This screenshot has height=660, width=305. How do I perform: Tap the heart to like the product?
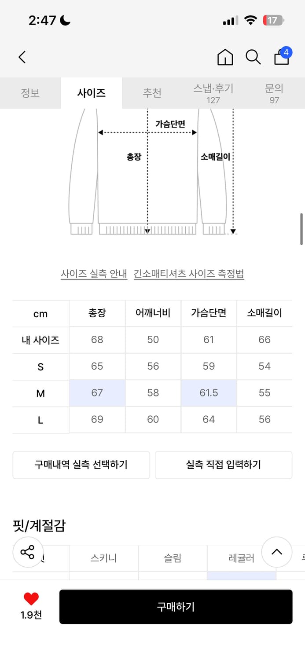29,599
